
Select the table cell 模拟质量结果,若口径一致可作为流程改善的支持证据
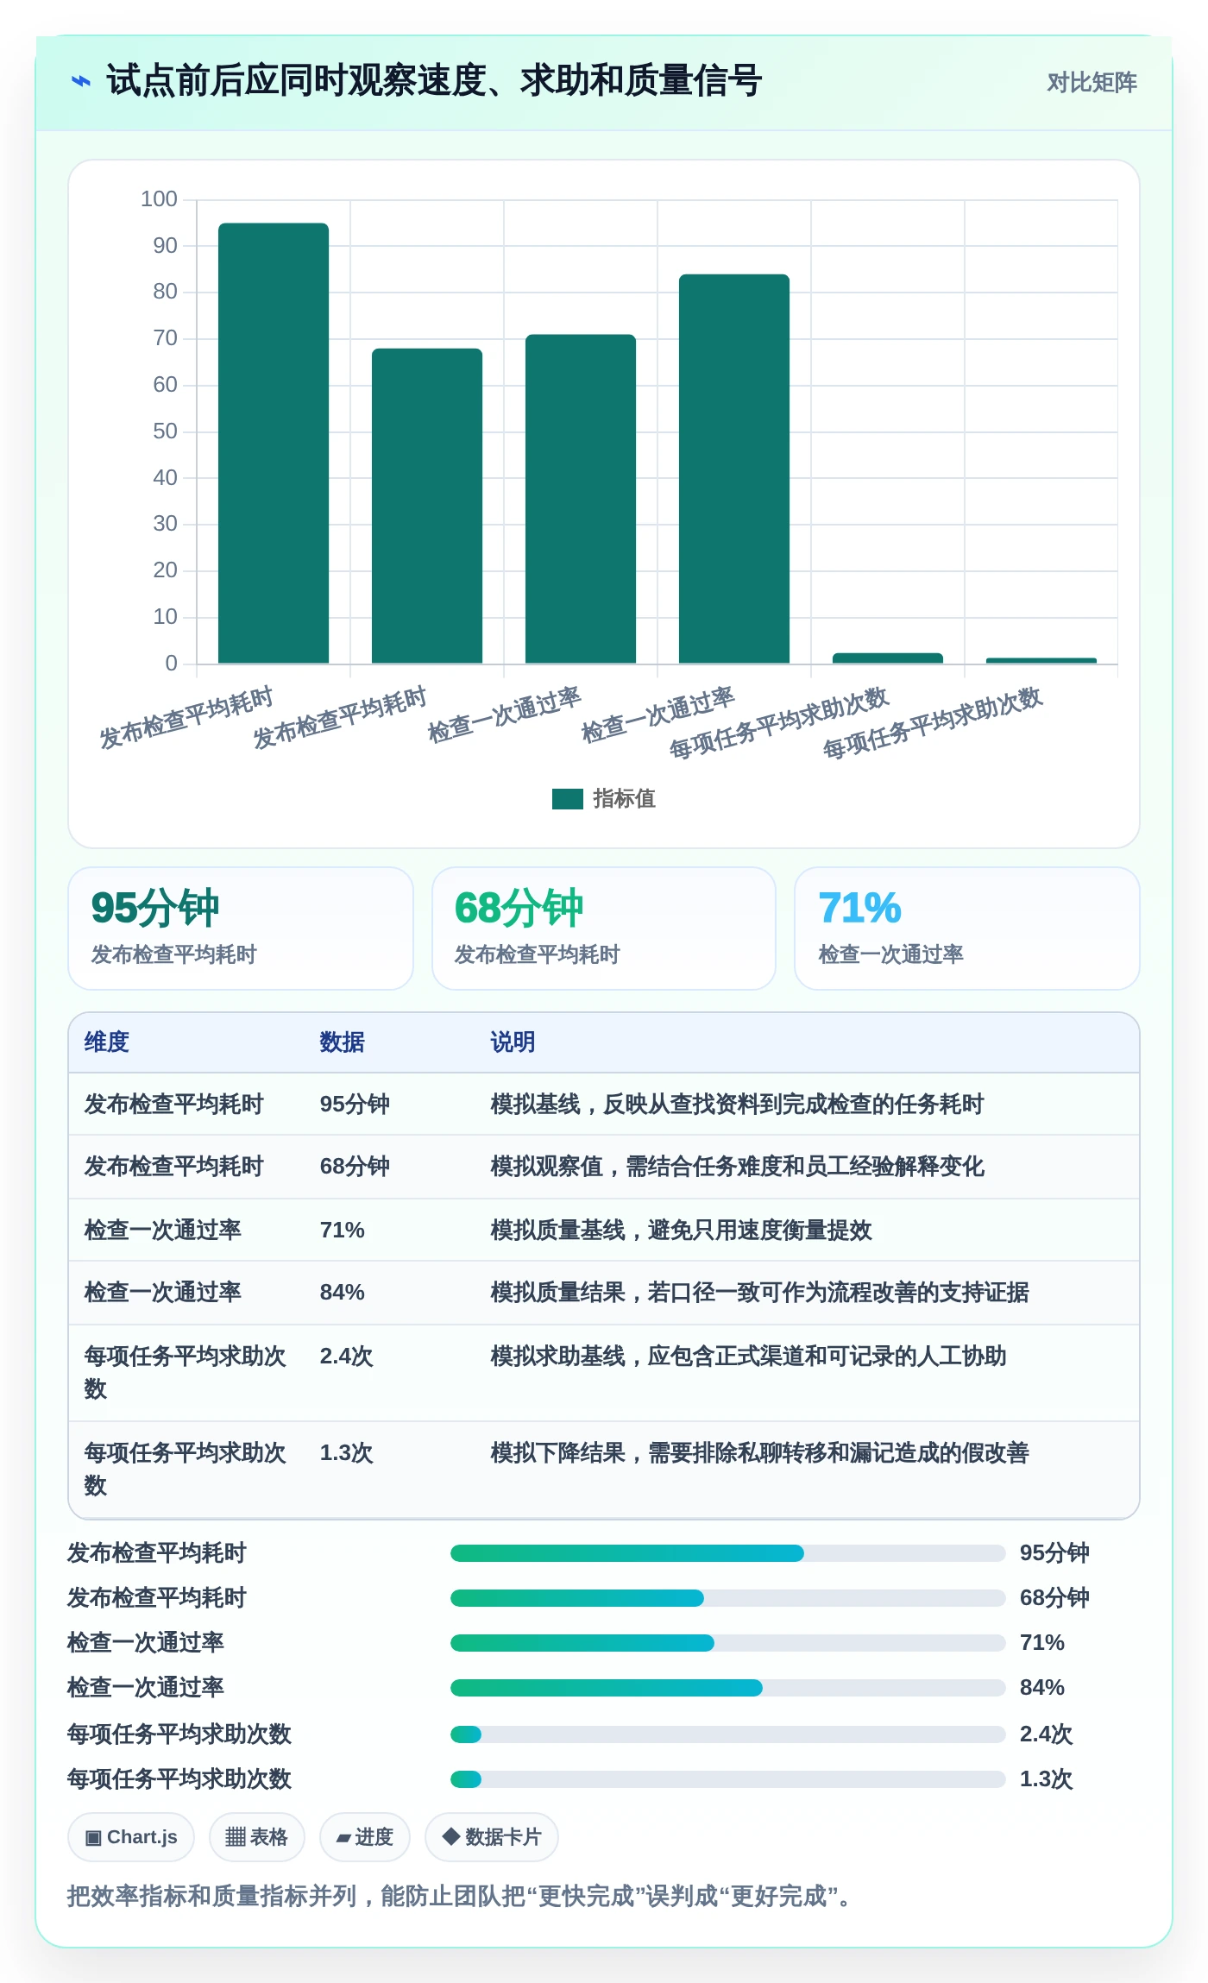point(760,1293)
